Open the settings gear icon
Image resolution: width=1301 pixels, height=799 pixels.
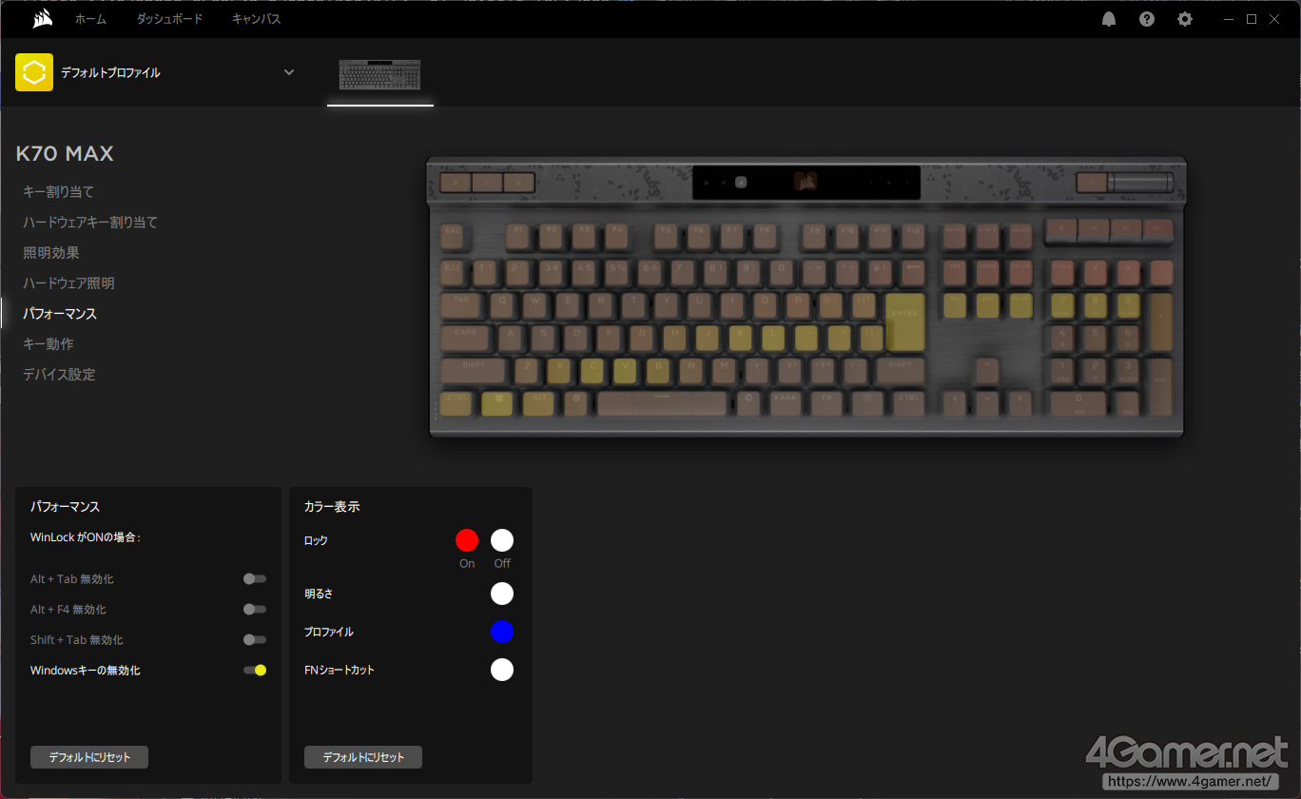[1184, 19]
